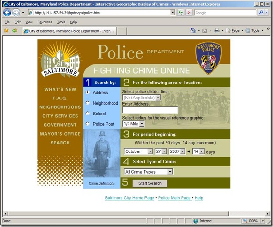Open the police district dropdown

[142, 98]
